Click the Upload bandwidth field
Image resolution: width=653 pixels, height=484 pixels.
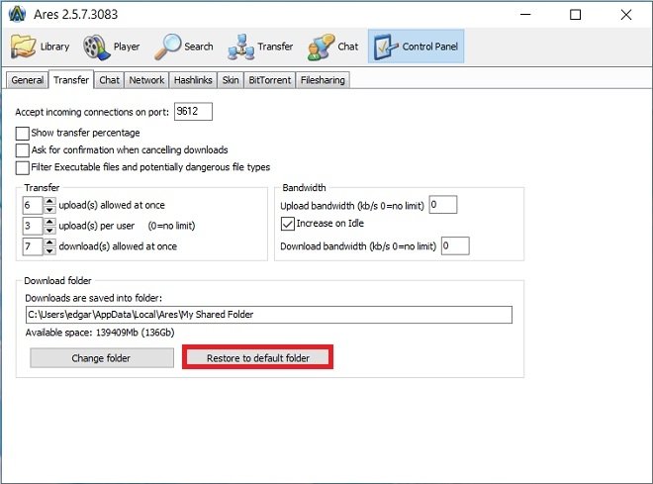(x=443, y=205)
